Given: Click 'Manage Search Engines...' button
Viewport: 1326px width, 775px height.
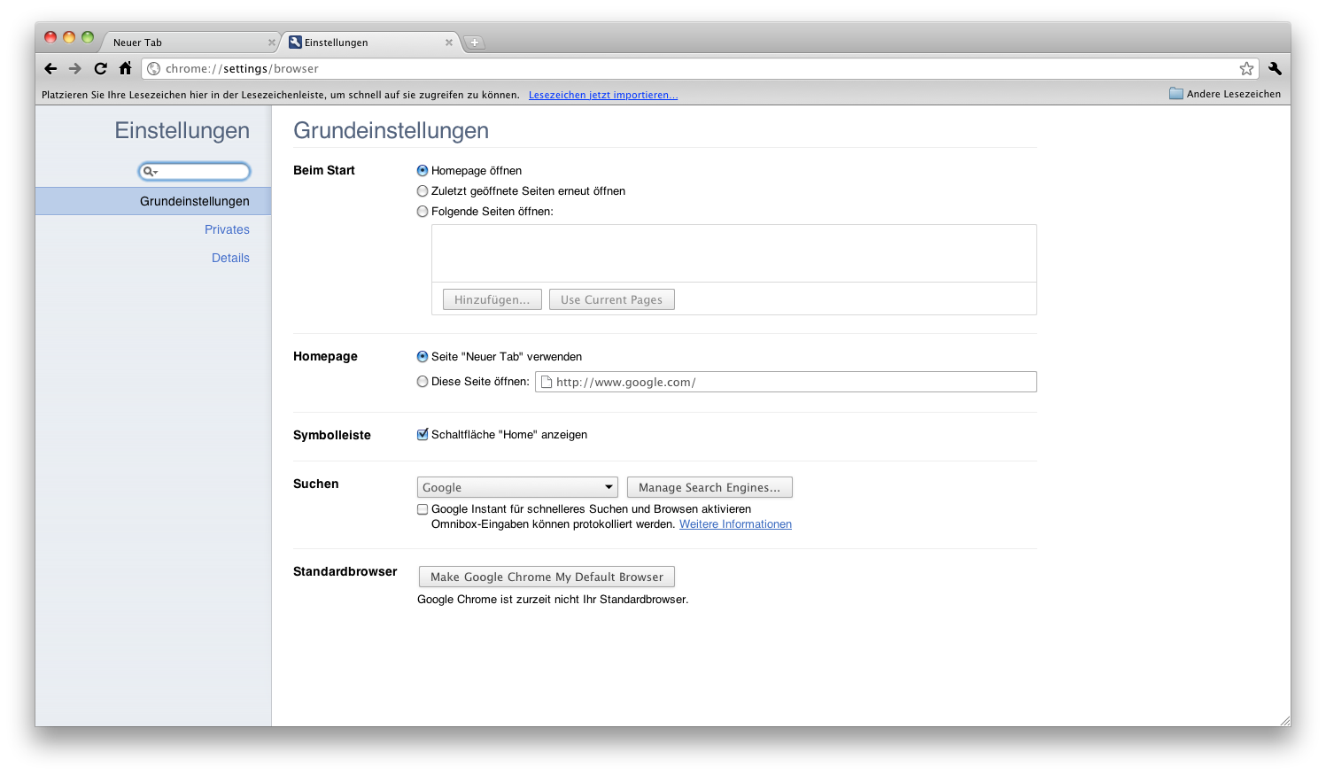Looking at the screenshot, I should 710,487.
